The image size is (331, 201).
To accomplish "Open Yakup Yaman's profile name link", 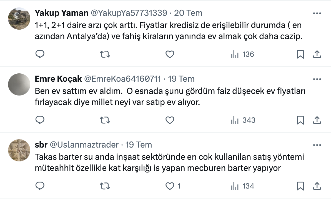I will click(x=61, y=13).
